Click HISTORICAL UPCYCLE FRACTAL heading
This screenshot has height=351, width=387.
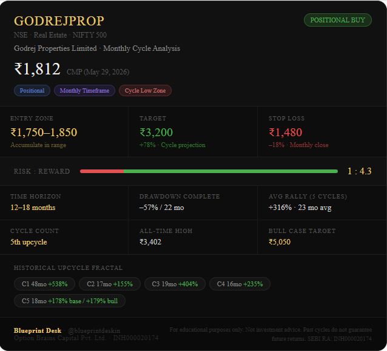point(68,268)
